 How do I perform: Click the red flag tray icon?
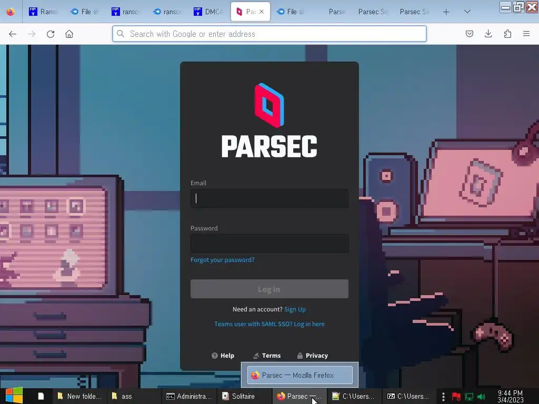(x=456, y=397)
